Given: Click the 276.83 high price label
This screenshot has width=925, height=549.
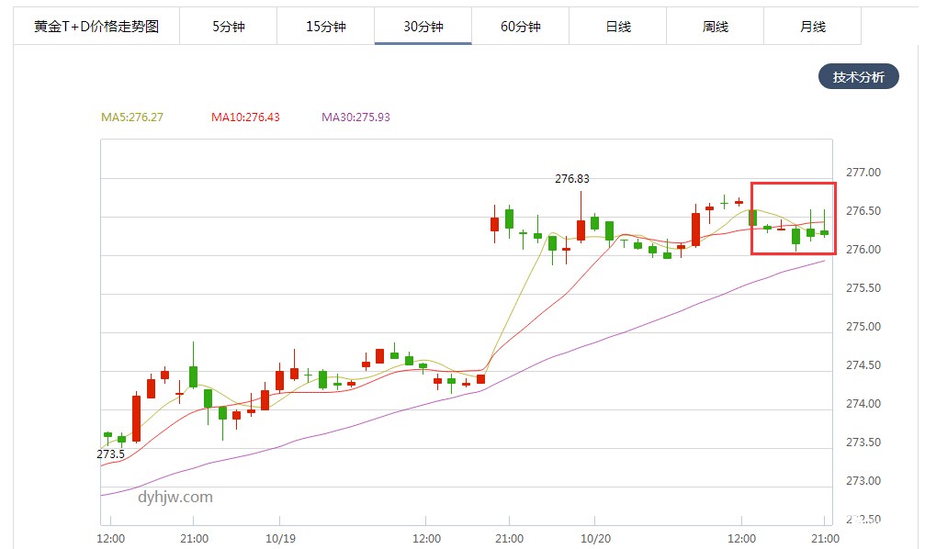Looking at the screenshot, I should pos(572,179).
